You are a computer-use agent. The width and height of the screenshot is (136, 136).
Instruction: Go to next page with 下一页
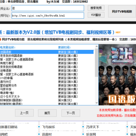71,113
